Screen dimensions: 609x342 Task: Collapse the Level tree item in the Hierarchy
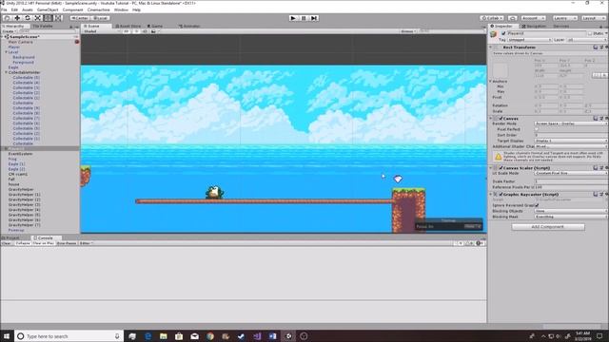pyautogui.click(x=6, y=52)
